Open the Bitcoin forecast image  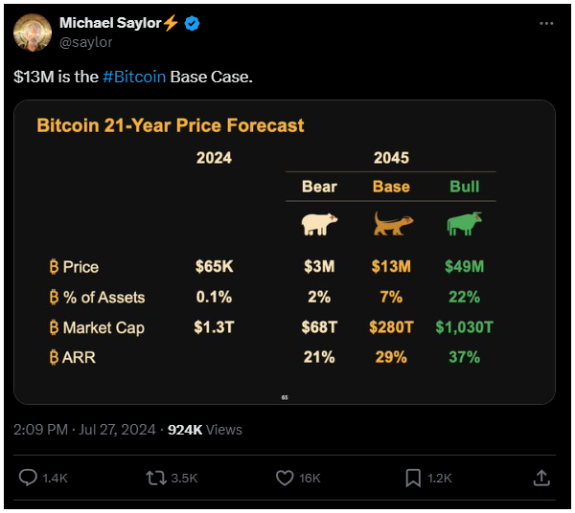pos(285,252)
